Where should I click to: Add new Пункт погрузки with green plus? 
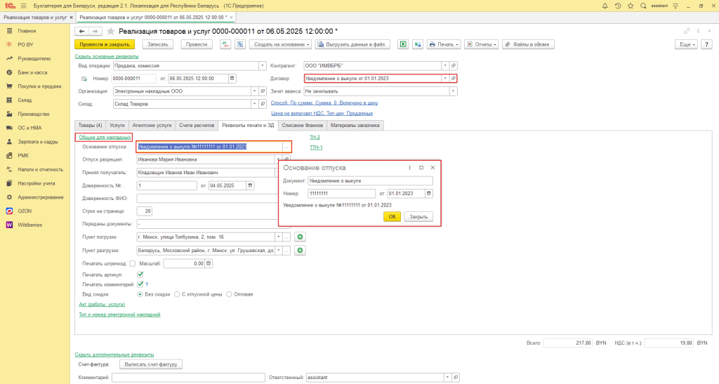(300, 237)
